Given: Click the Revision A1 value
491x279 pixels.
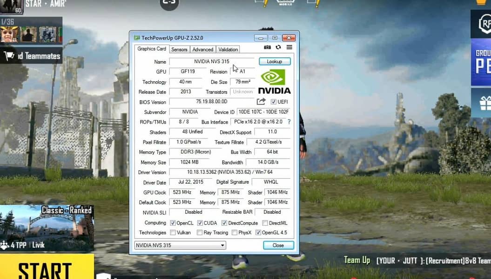Looking at the screenshot, I should click(x=242, y=71).
